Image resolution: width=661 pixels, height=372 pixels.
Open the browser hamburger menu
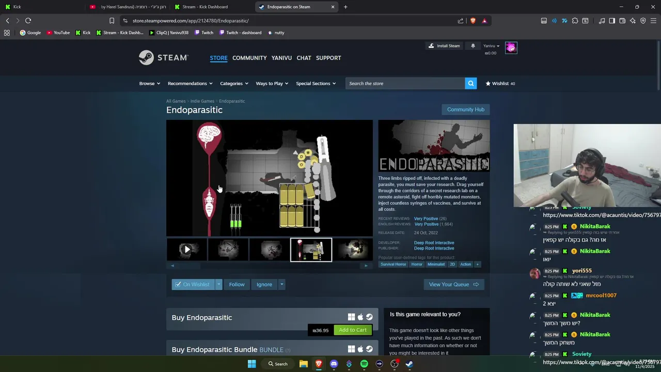click(654, 21)
